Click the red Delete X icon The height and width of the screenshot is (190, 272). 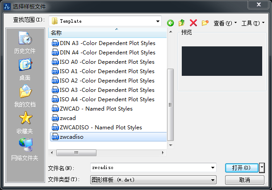pos(193,23)
